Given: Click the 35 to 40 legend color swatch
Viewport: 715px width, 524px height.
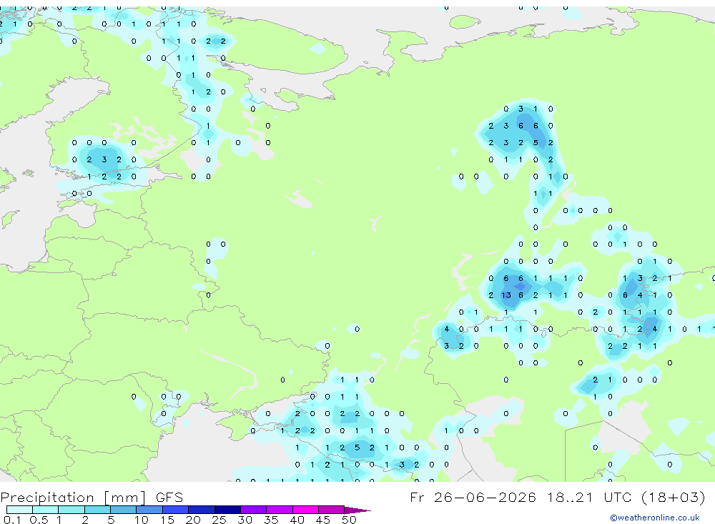Looking at the screenshot, I should click(x=280, y=510).
